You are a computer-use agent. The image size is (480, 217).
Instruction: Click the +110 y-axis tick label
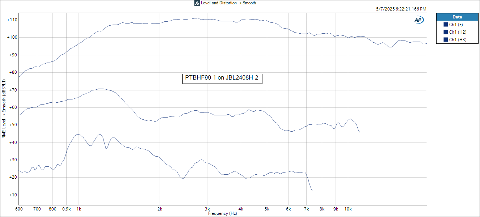coord(12,20)
